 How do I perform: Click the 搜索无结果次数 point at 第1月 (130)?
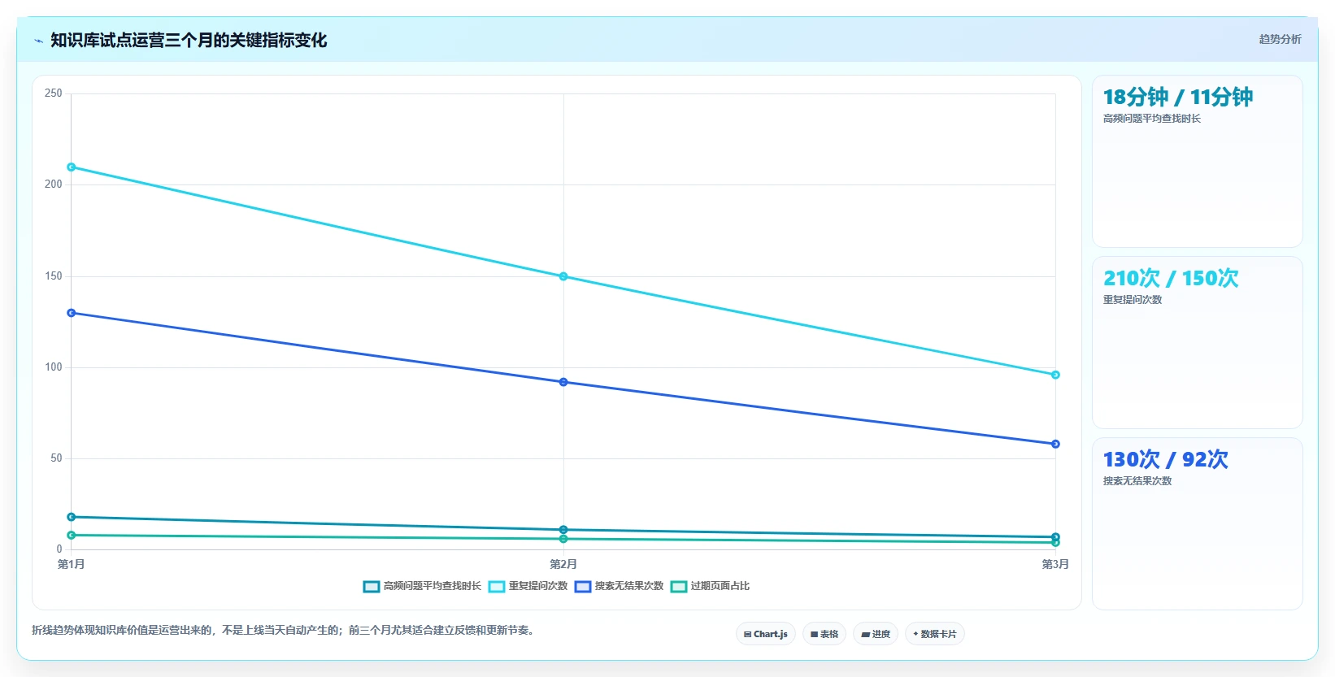tap(72, 313)
